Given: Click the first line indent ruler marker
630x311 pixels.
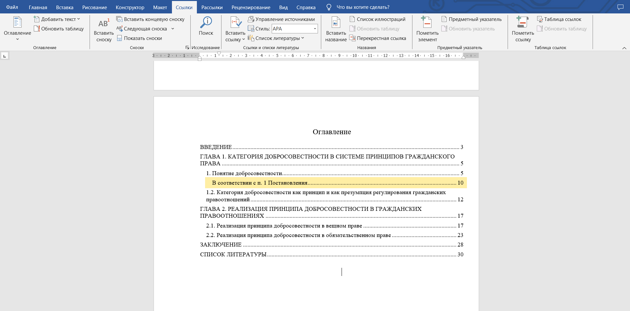Looking at the screenshot, I should 219,53.
